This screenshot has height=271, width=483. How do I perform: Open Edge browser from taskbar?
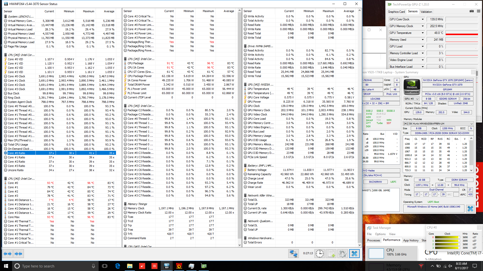(x=117, y=266)
